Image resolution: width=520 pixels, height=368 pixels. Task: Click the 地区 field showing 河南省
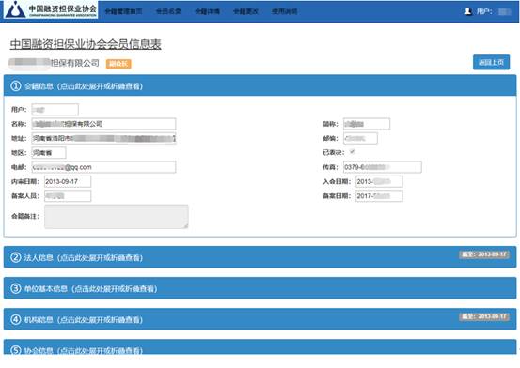(49, 153)
